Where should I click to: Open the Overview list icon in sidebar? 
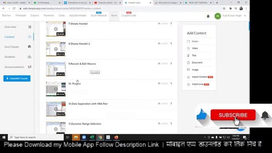[x=30, y=27]
